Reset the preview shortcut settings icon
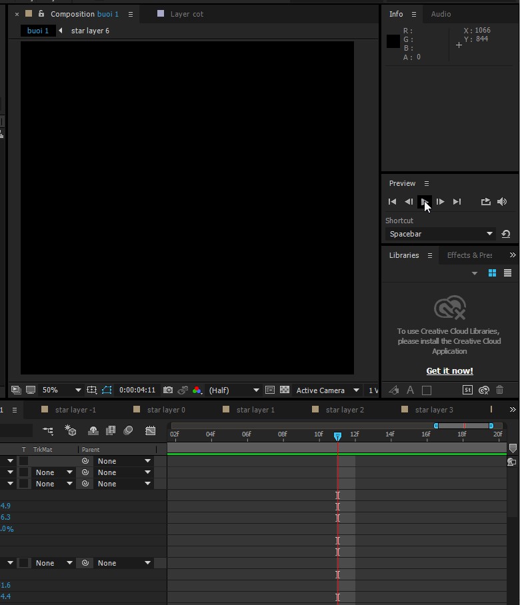Image resolution: width=520 pixels, height=605 pixels. (506, 234)
